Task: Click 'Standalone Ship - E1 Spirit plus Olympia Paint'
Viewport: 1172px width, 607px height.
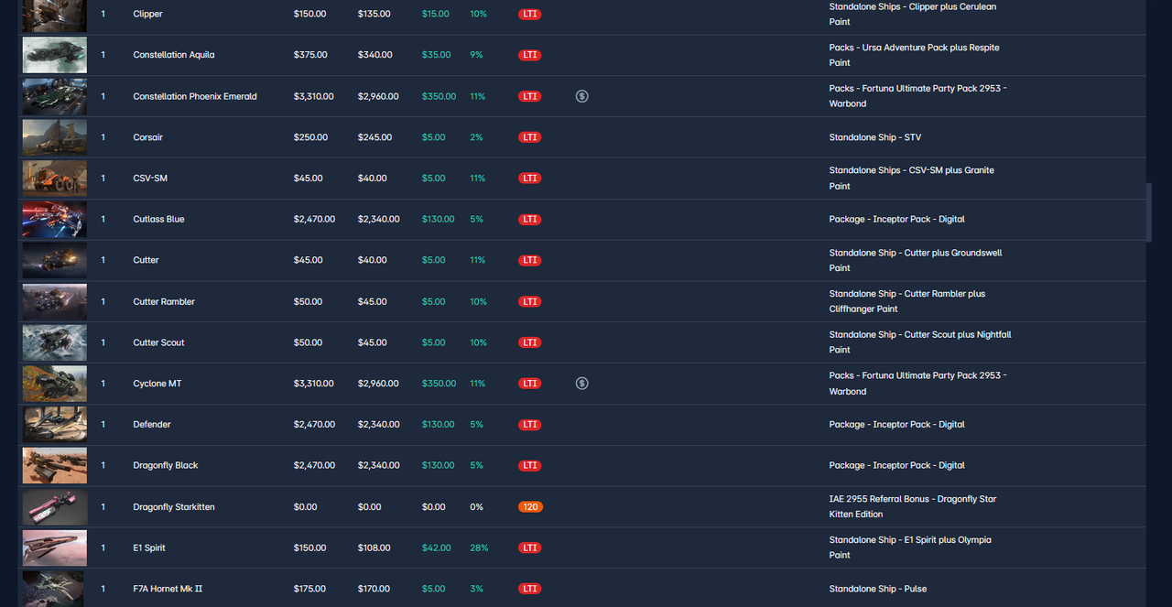Action: (x=910, y=547)
